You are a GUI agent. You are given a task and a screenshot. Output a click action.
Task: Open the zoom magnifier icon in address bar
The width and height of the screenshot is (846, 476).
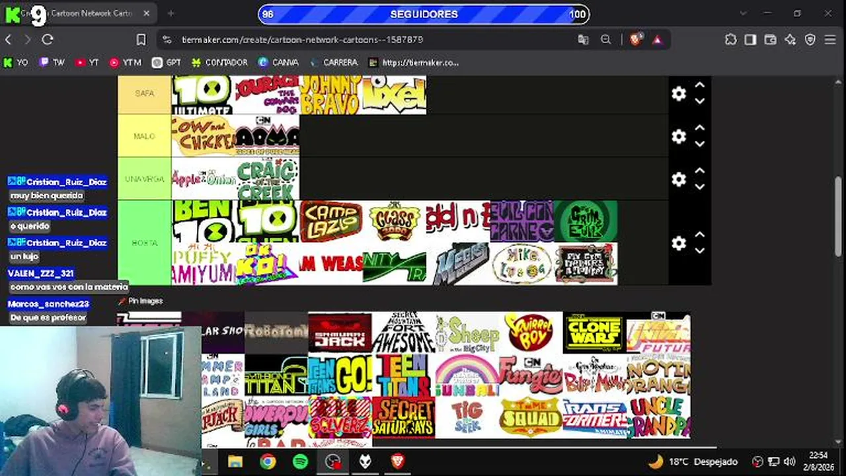click(605, 40)
